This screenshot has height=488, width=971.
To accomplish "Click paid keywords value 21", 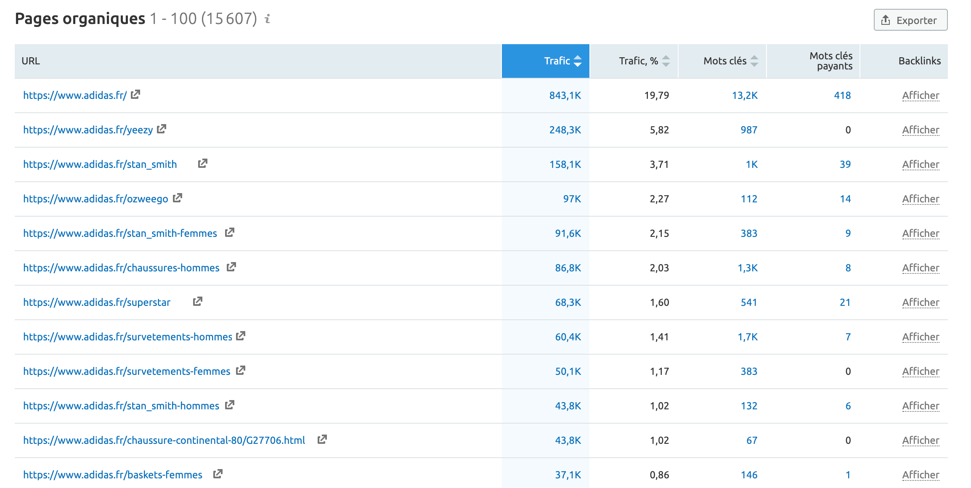I will 845,302.
